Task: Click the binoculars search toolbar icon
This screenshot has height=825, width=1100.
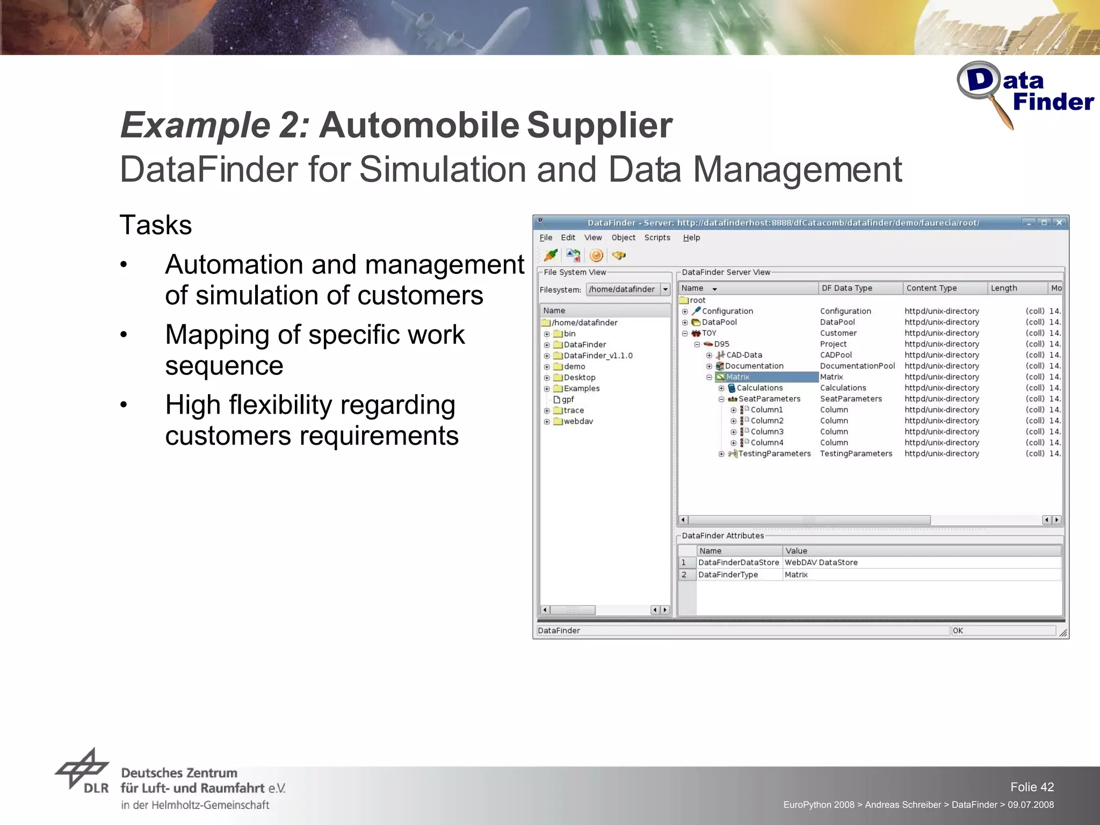Action: [x=619, y=255]
